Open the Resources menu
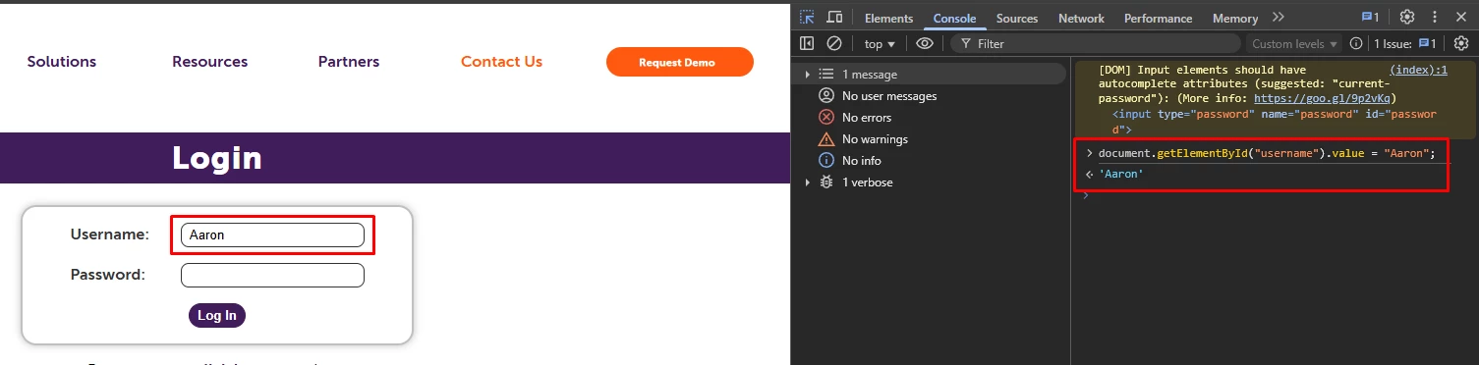1479x365 pixels. [210, 62]
